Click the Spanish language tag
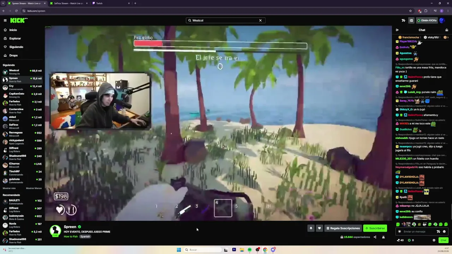This screenshot has width=452, height=254. coord(85,236)
